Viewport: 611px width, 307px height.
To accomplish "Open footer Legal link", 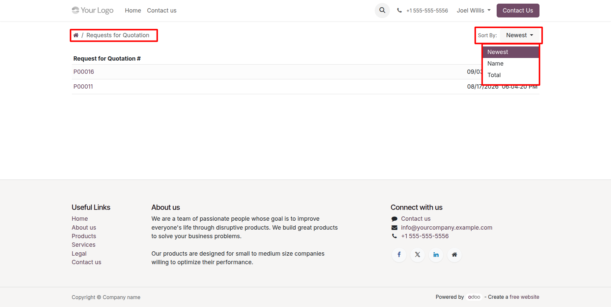I will click(79, 254).
